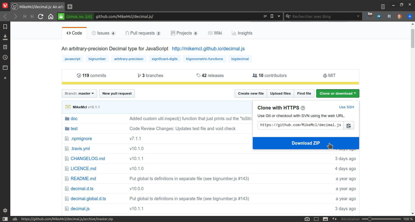The image size is (415, 222).
Task: Open History panel in sidebar
Action: (5, 57)
